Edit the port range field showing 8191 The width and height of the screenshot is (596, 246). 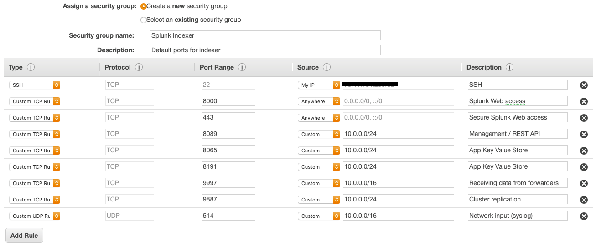[228, 166]
